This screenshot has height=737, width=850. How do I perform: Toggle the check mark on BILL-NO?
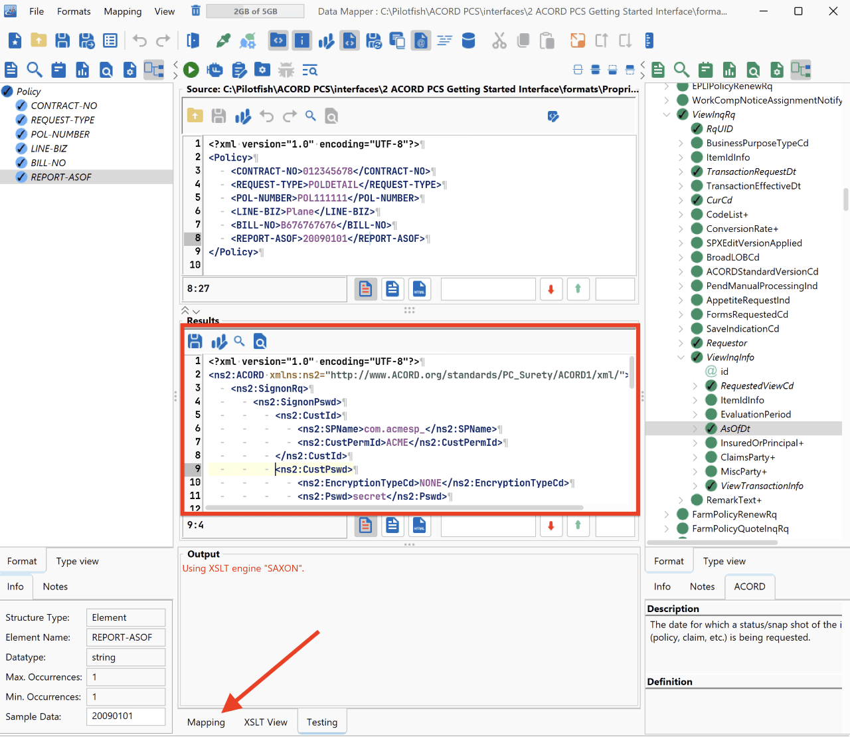[22, 163]
